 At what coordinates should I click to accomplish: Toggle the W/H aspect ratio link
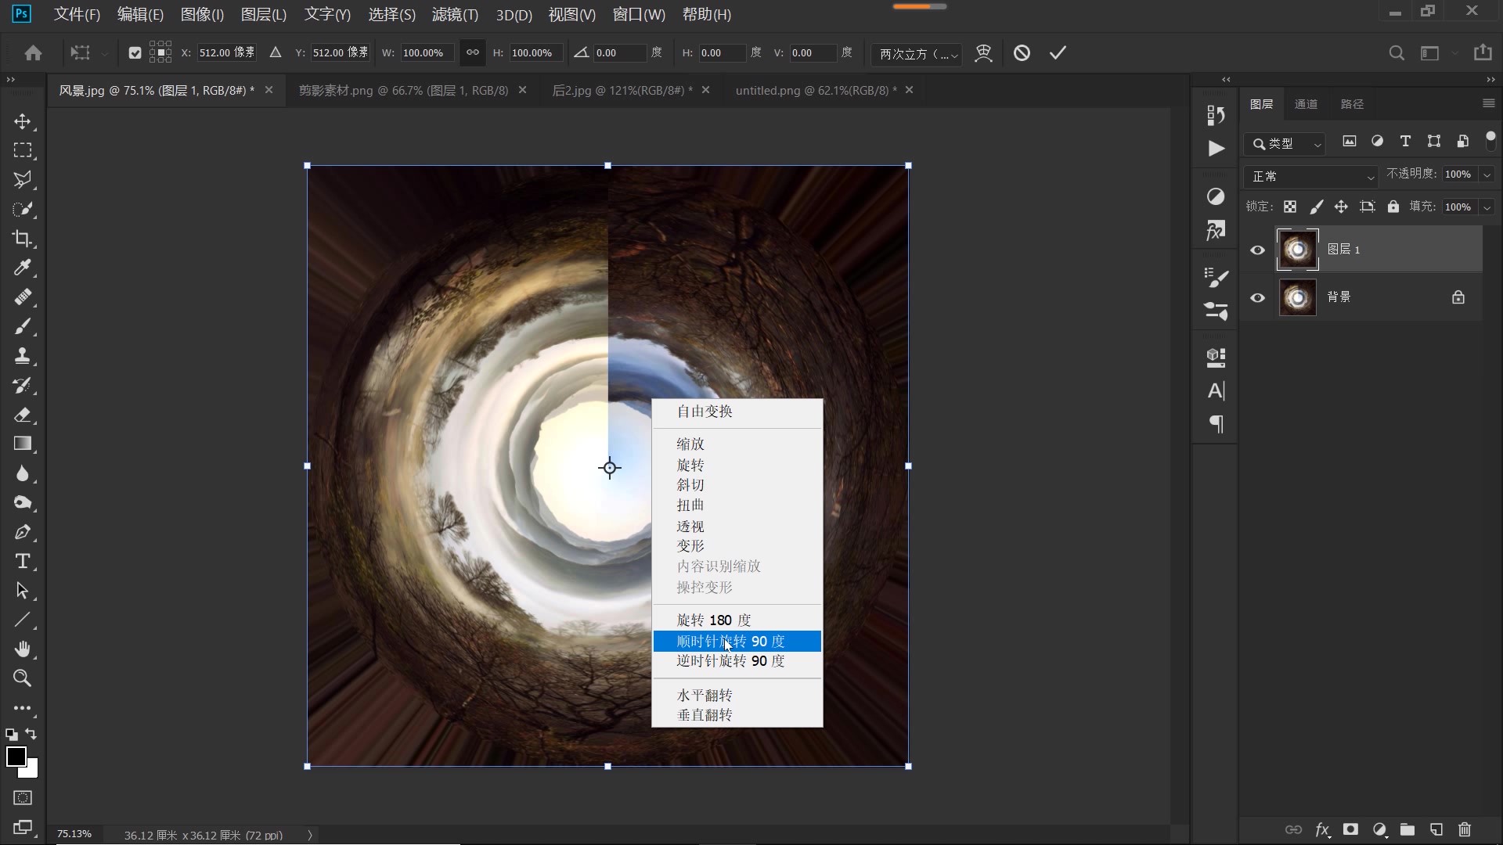tap(472, 52)
